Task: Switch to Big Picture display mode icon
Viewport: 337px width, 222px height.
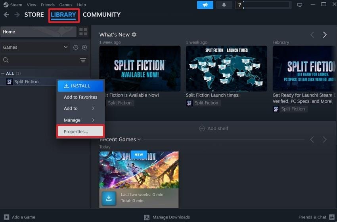Action: (x=300, y=5)
